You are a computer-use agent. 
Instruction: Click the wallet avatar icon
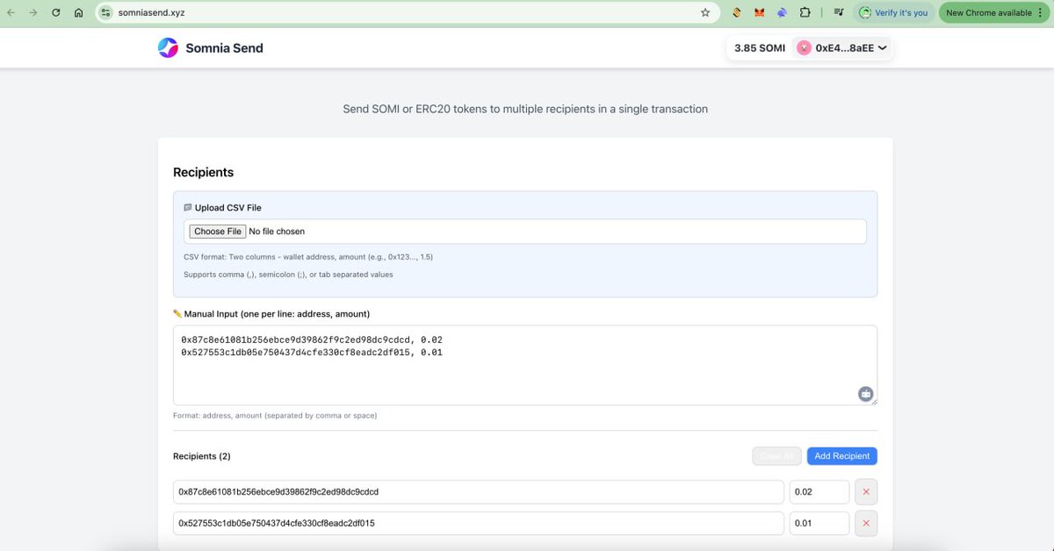[x=804, y=48]
